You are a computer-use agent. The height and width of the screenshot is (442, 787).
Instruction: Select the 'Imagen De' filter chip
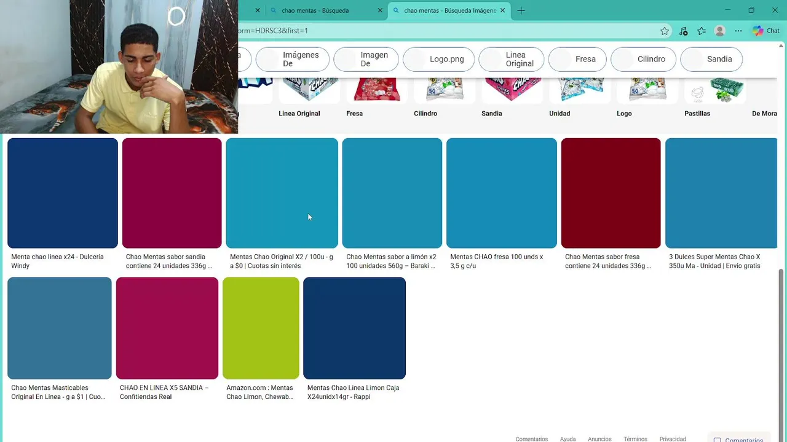pyautogui.click(x=366, y=59)
